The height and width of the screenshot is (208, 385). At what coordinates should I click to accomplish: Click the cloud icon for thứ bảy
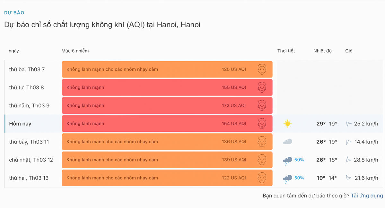pyautogui.click(x=287, y=142)
